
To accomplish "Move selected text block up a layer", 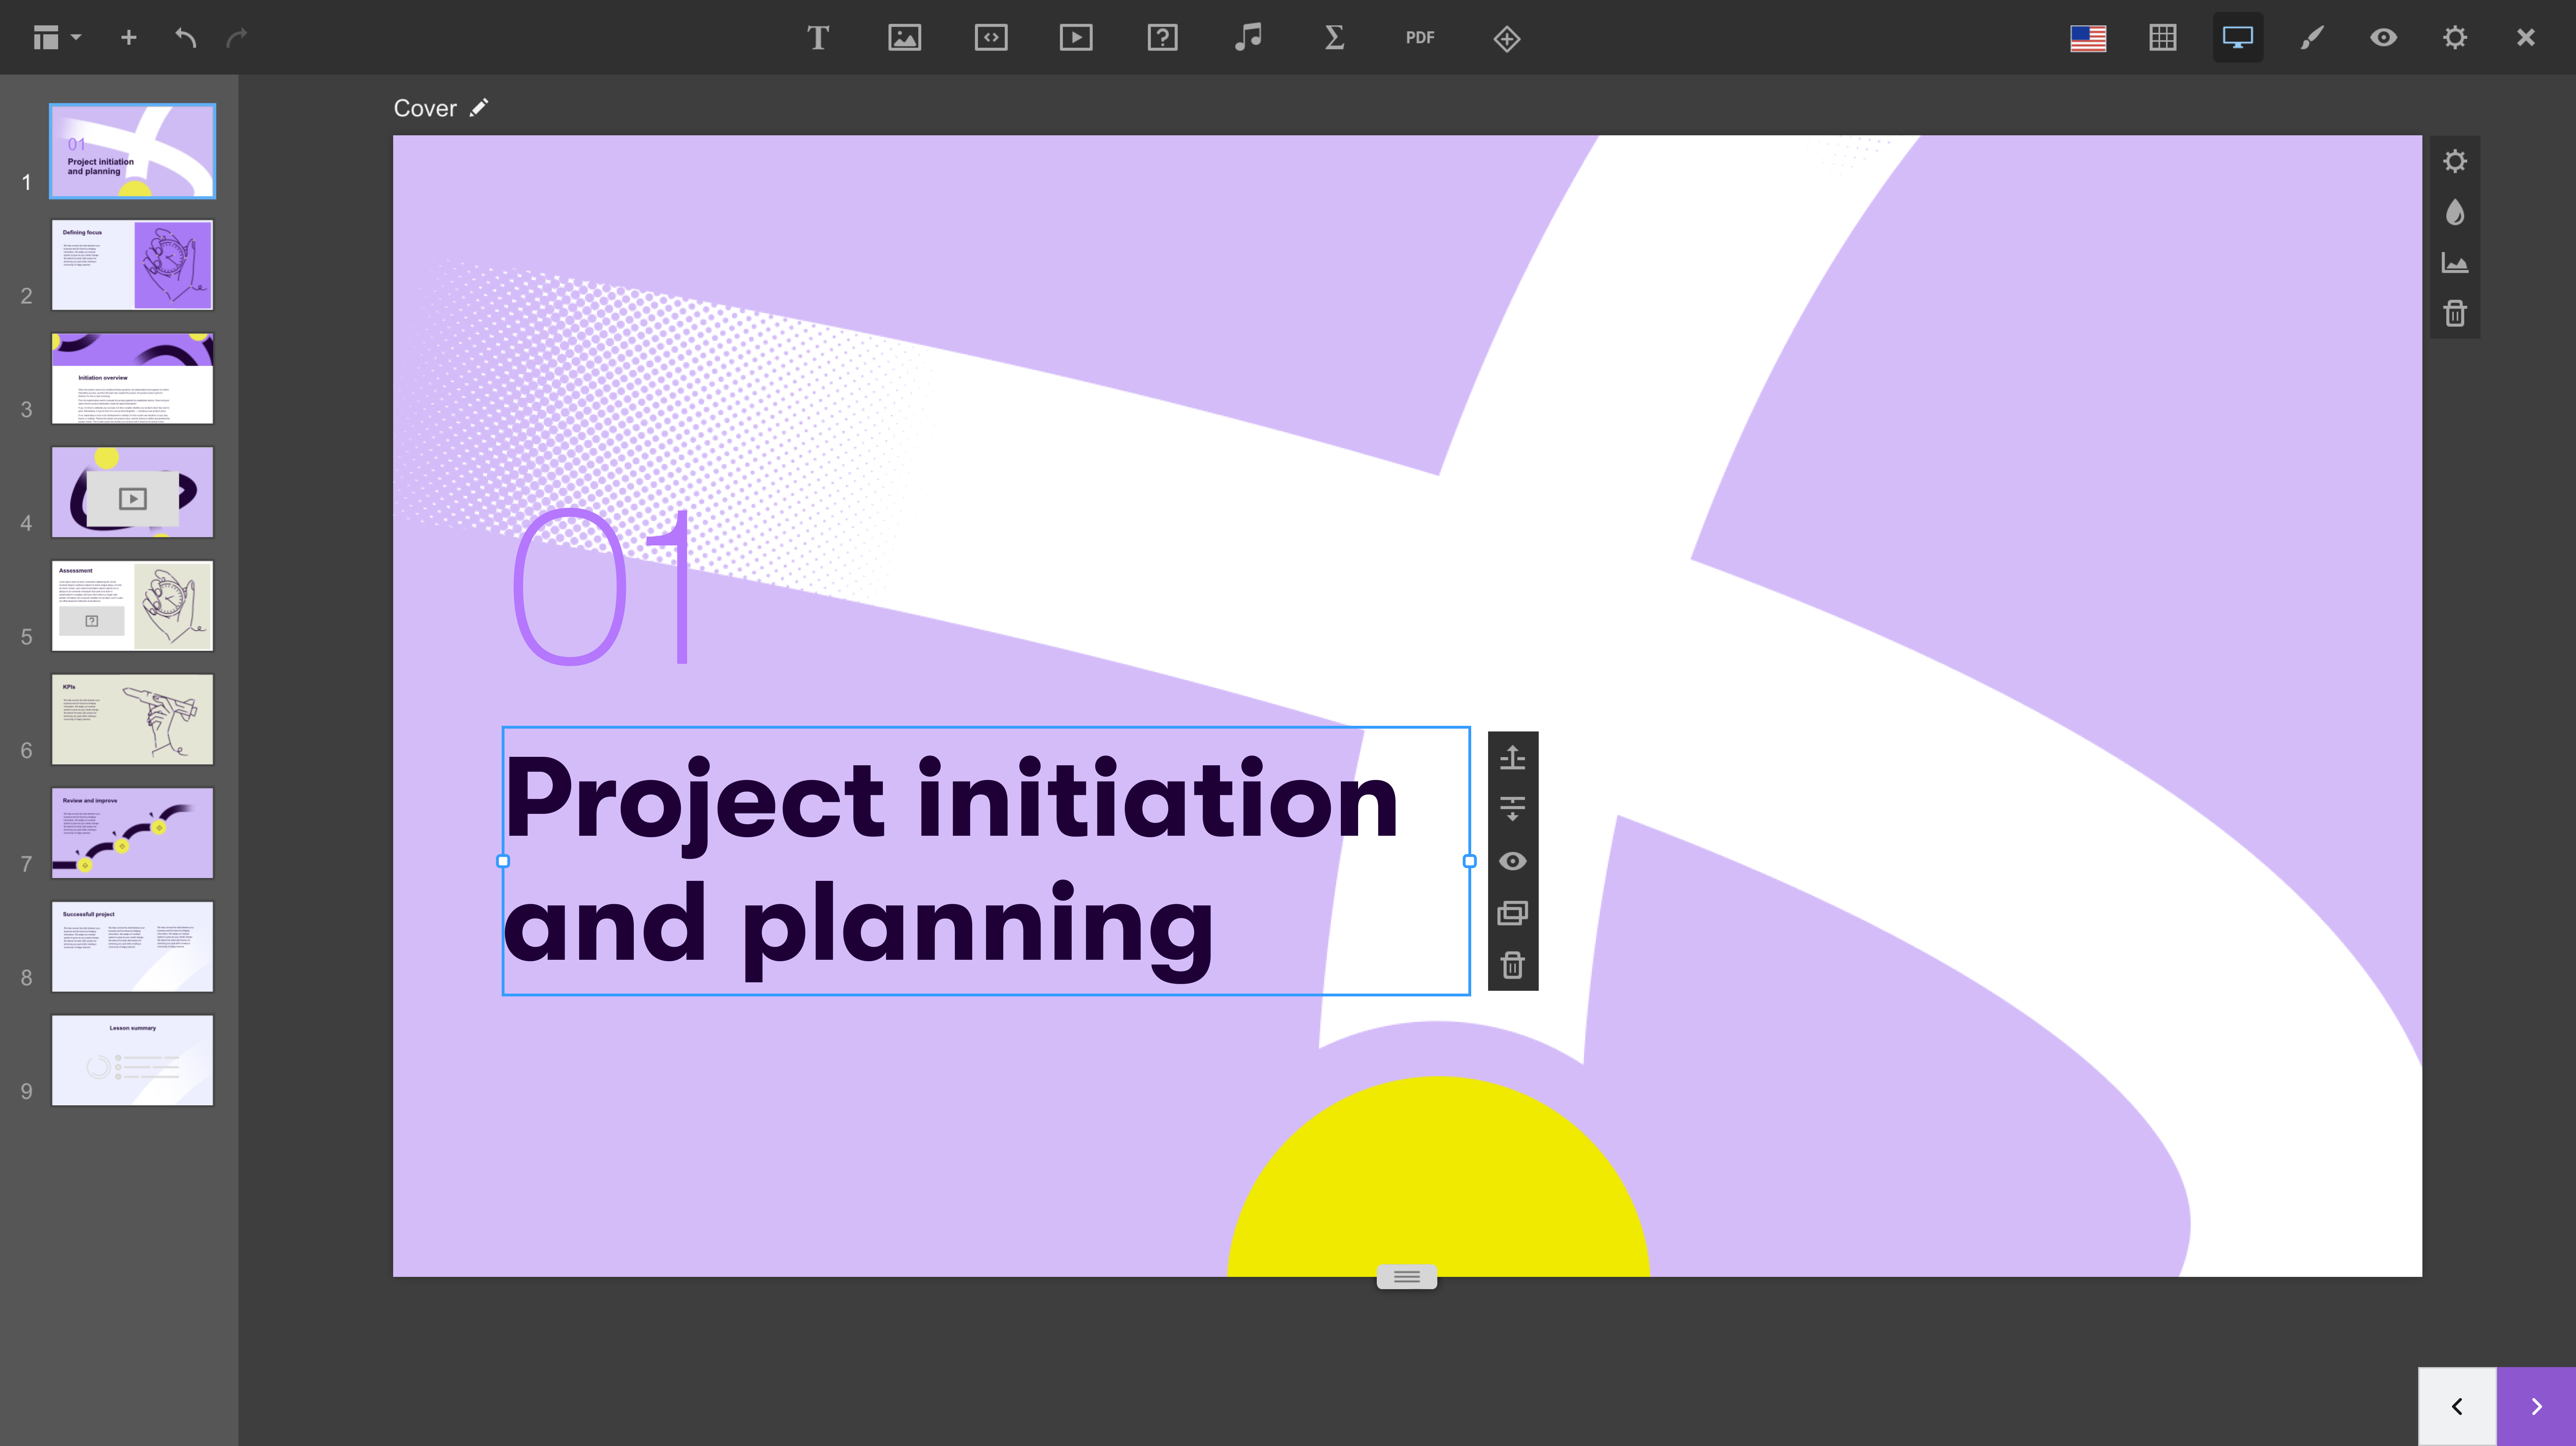I will [1513, 758].
